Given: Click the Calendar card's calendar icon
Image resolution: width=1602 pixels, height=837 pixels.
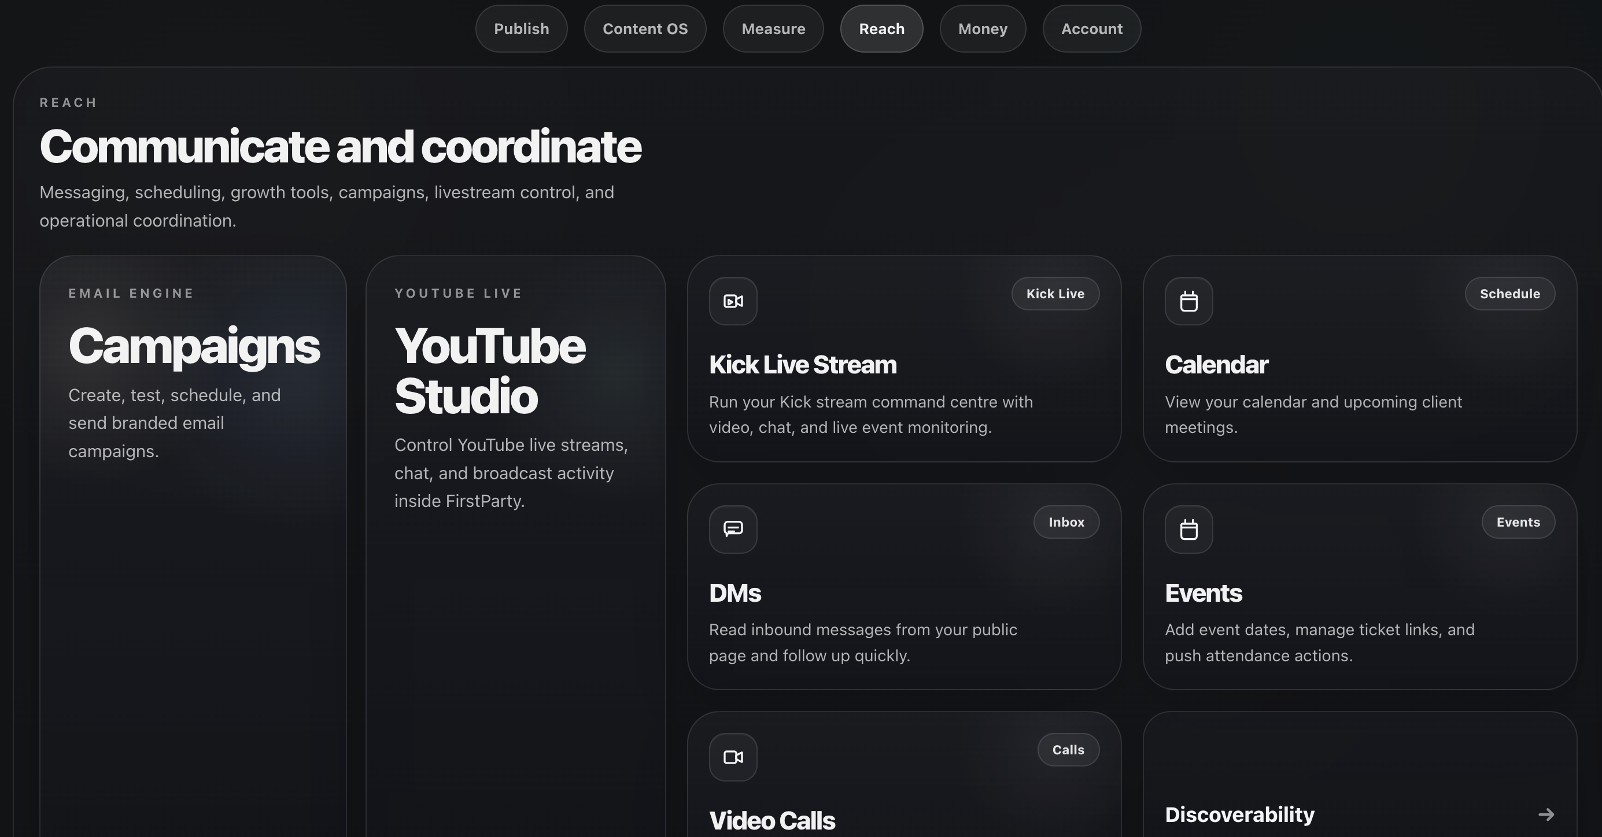Looking at the screenshot, I should pyautogui.click(x=1188, y=301).
